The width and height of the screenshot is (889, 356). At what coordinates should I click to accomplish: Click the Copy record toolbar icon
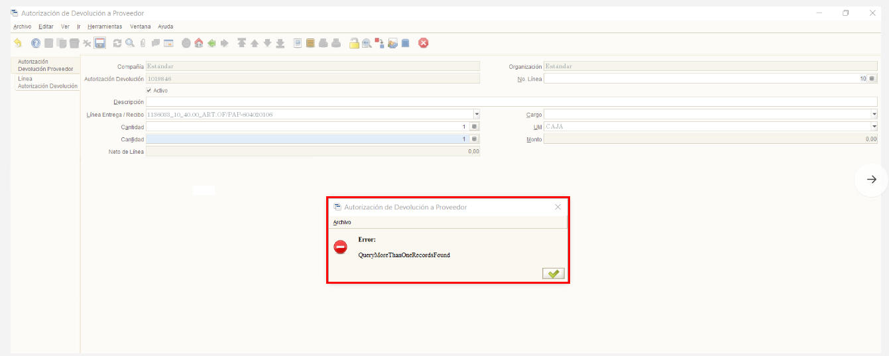click(62, 43)
